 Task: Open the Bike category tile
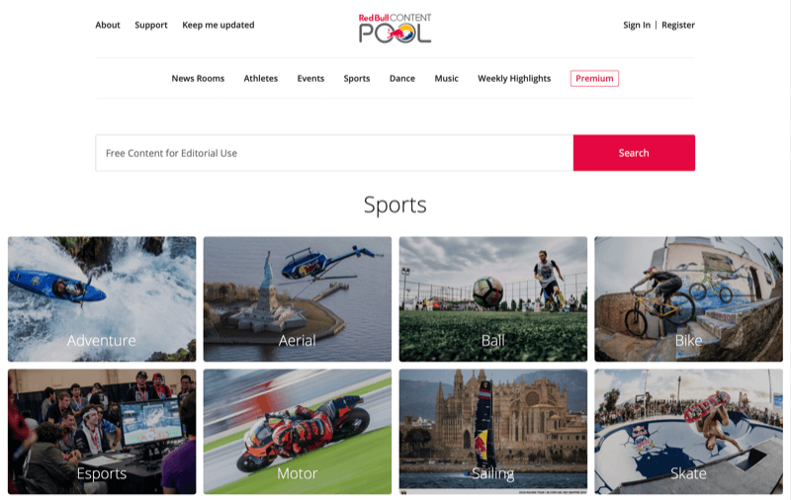pos(688,298)
